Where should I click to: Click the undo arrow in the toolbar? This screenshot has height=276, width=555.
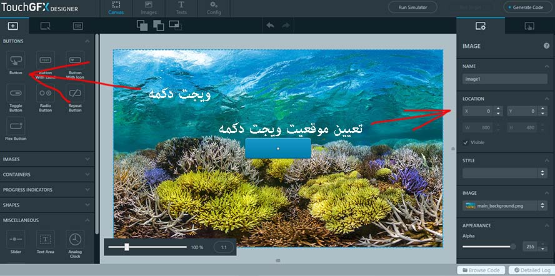point(270,26)
